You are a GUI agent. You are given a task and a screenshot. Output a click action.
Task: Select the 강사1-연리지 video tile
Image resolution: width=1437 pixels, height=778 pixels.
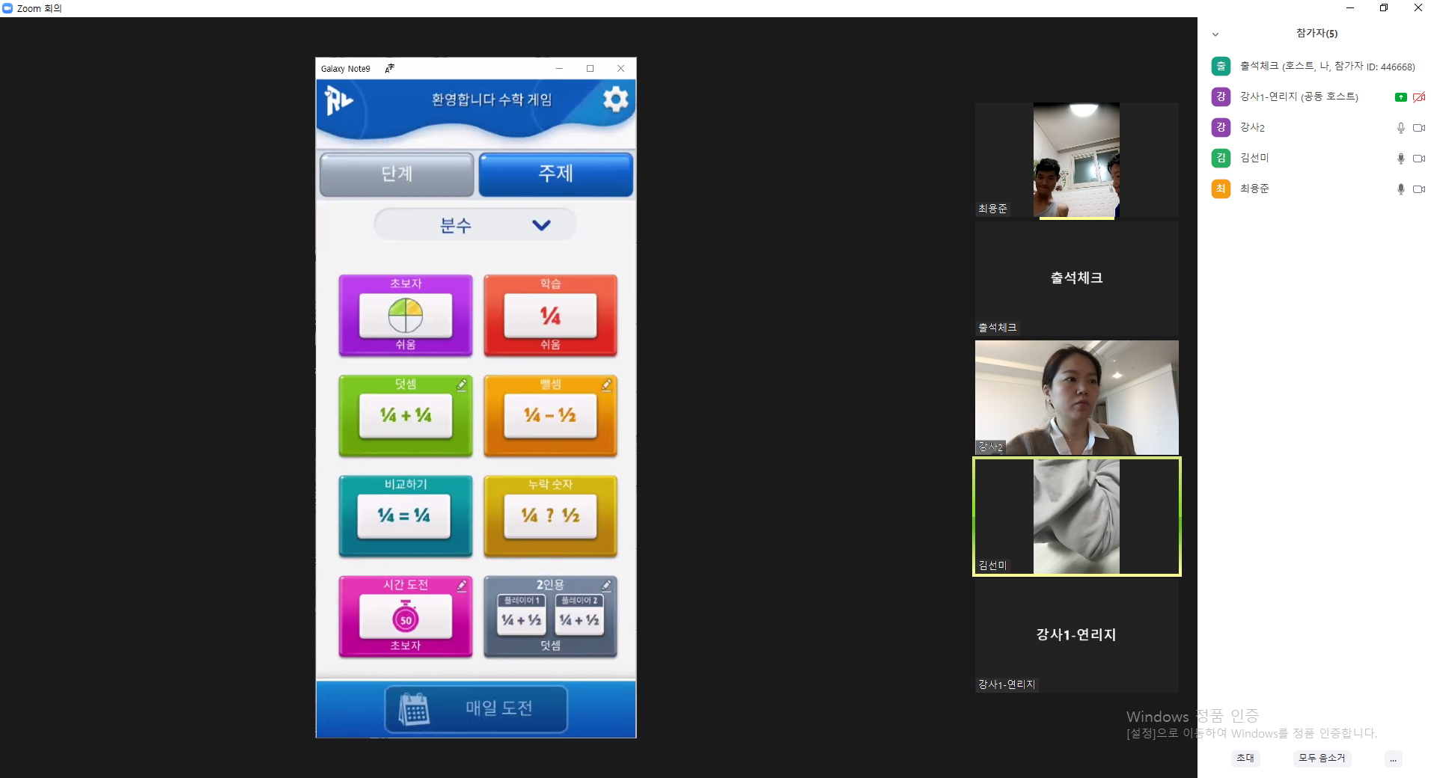point(1076,635)
